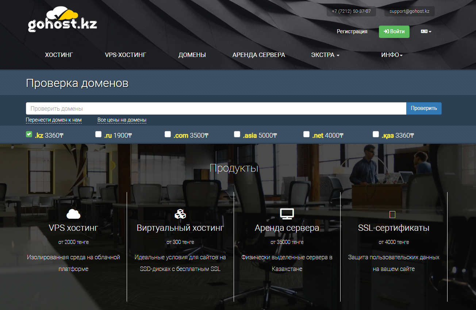
Task: Click the support@gohost.kz email button
Action: (x=409, y=11)
